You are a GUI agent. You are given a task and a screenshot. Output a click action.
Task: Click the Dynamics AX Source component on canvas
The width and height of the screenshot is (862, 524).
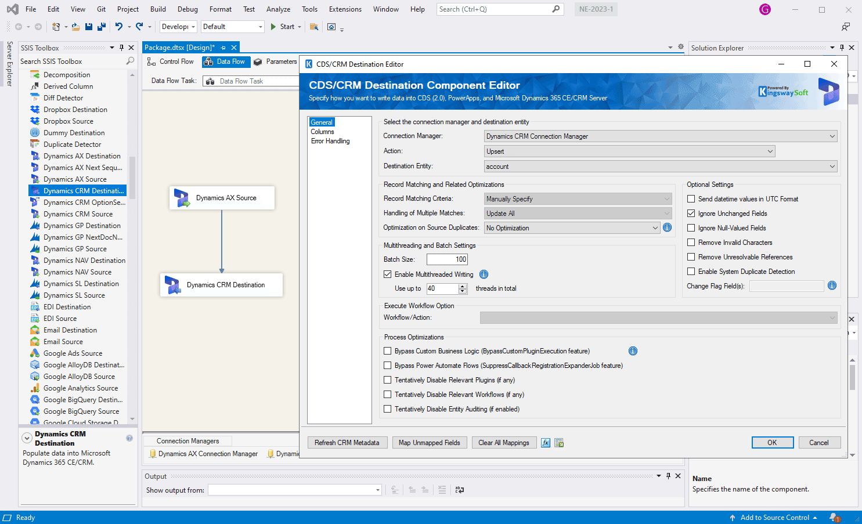coord(222,198)
